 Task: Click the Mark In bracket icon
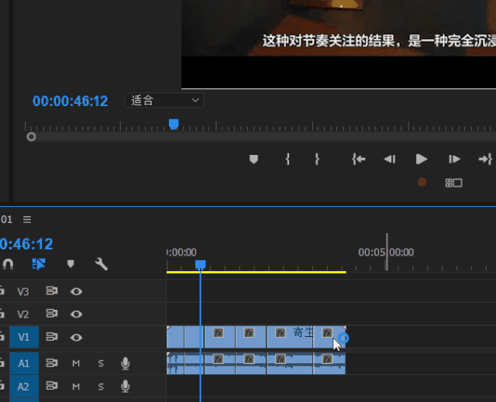(288, 159)
